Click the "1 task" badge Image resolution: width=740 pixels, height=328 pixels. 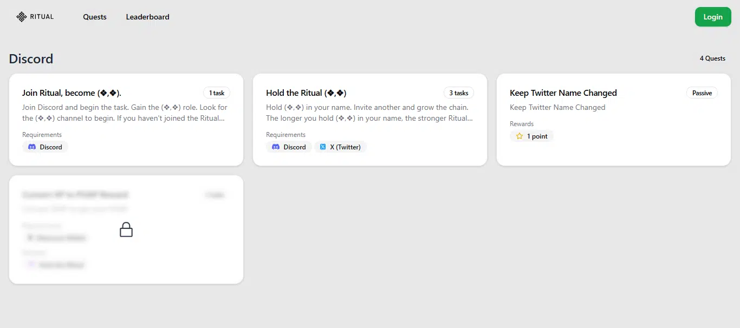tap(217, 93)
